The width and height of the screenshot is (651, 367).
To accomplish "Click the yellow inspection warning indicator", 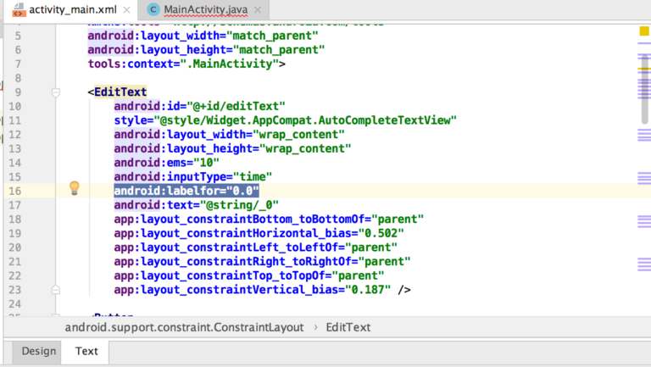I will (644, 31).
